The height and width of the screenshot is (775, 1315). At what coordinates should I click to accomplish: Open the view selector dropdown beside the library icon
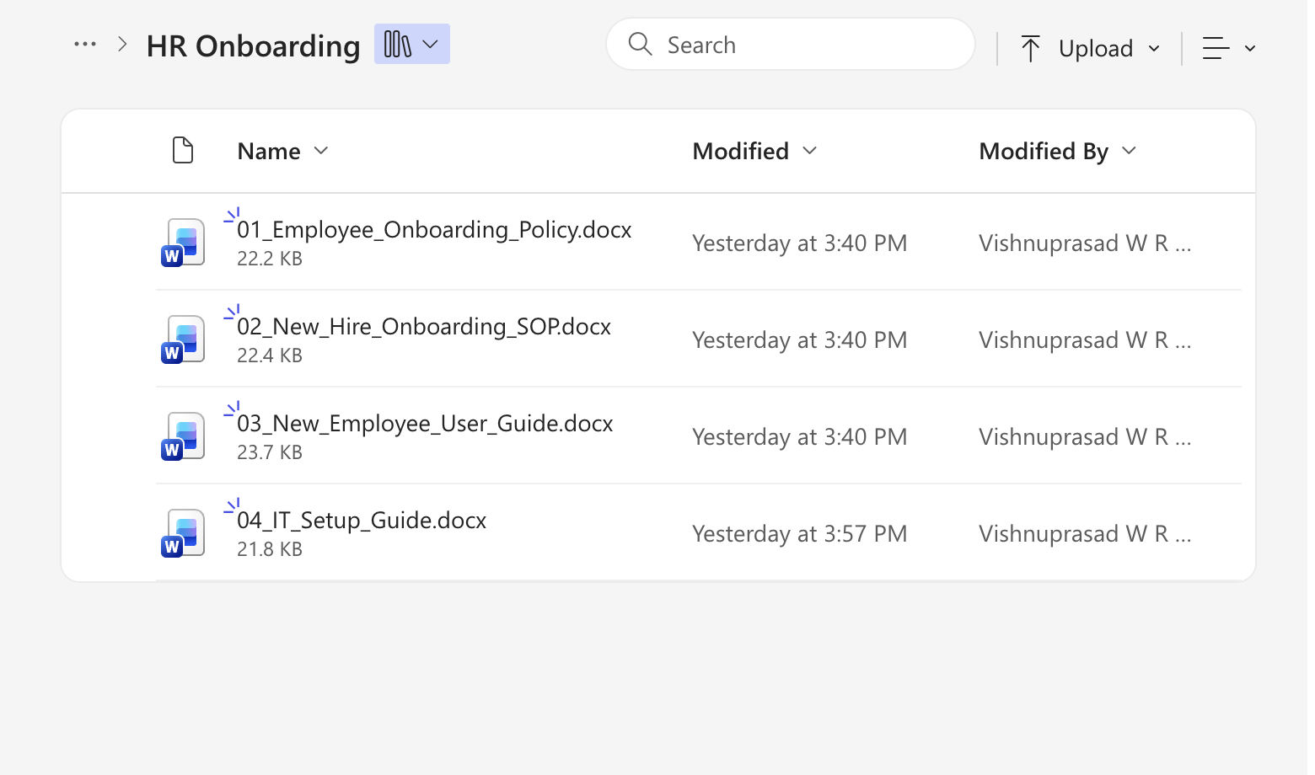[431, 43]
